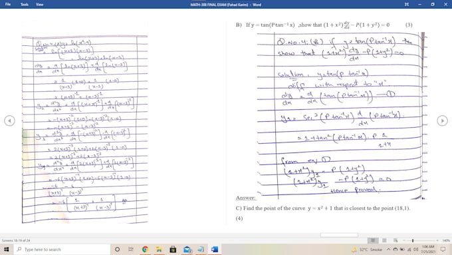This screenshot has height=255, width=452.
Task: Switch to Print Layout view button
Action: (x=384, y=240)
